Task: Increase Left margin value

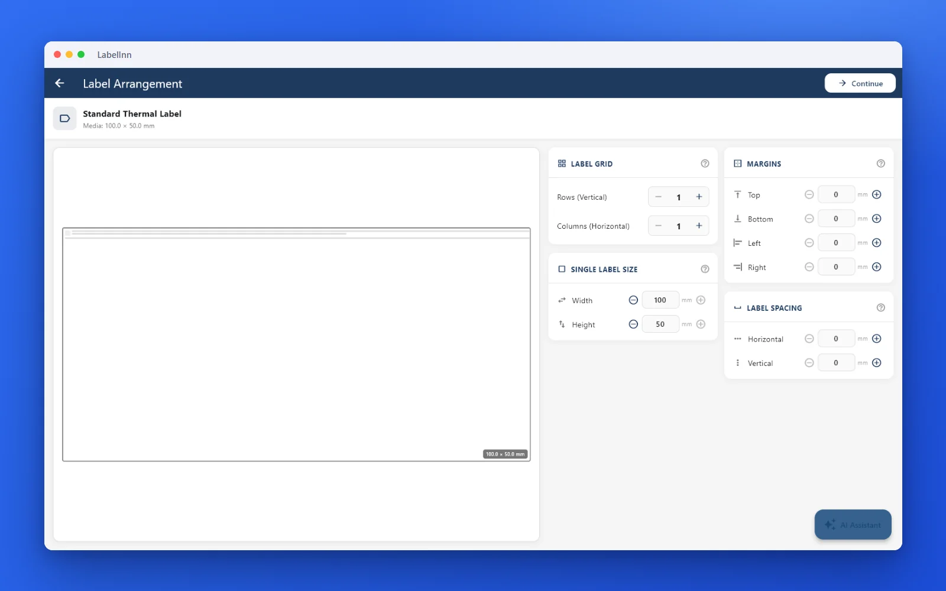Action: (877, 243)
